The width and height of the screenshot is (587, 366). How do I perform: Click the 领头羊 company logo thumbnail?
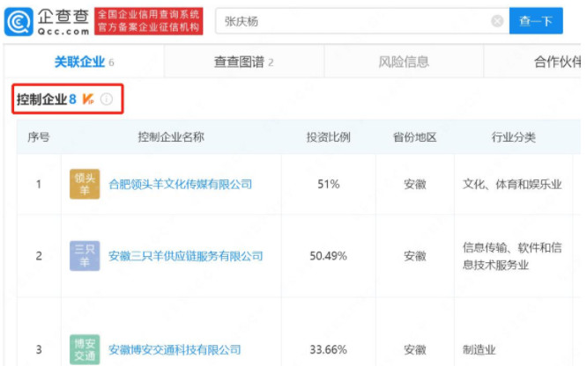pyautogui.click(x=85, y=184)
